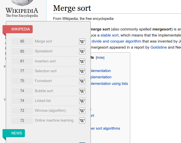This screenshot has height=143, width=181.
Task: Follow the 'stable sort' link
Action: pos(109,35)
